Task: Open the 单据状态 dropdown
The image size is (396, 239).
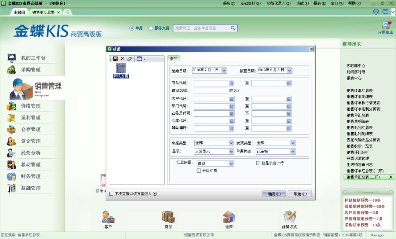Action: click(x=293, y=151)
